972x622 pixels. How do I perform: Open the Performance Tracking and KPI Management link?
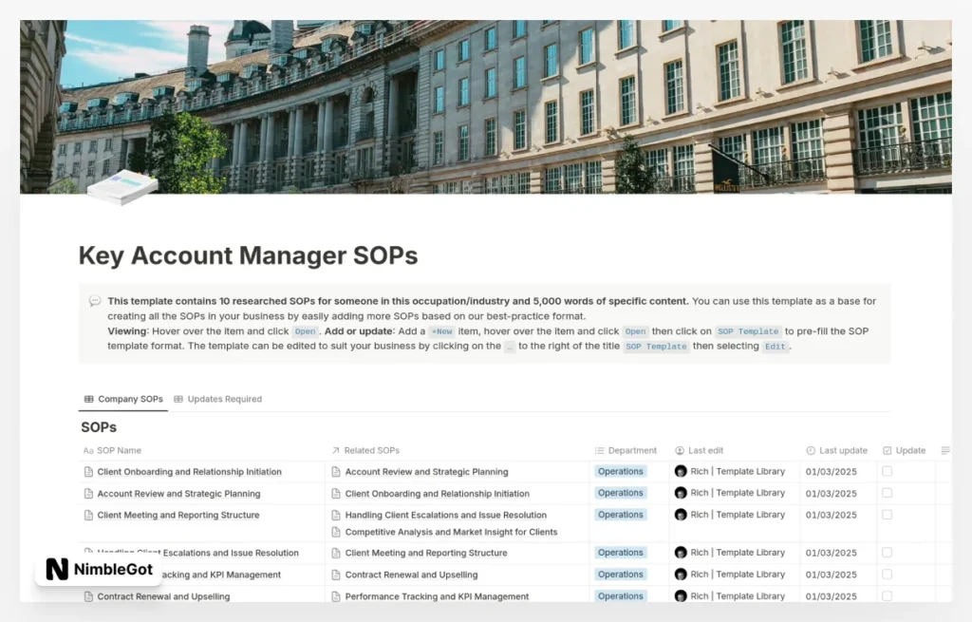point(439,595)
